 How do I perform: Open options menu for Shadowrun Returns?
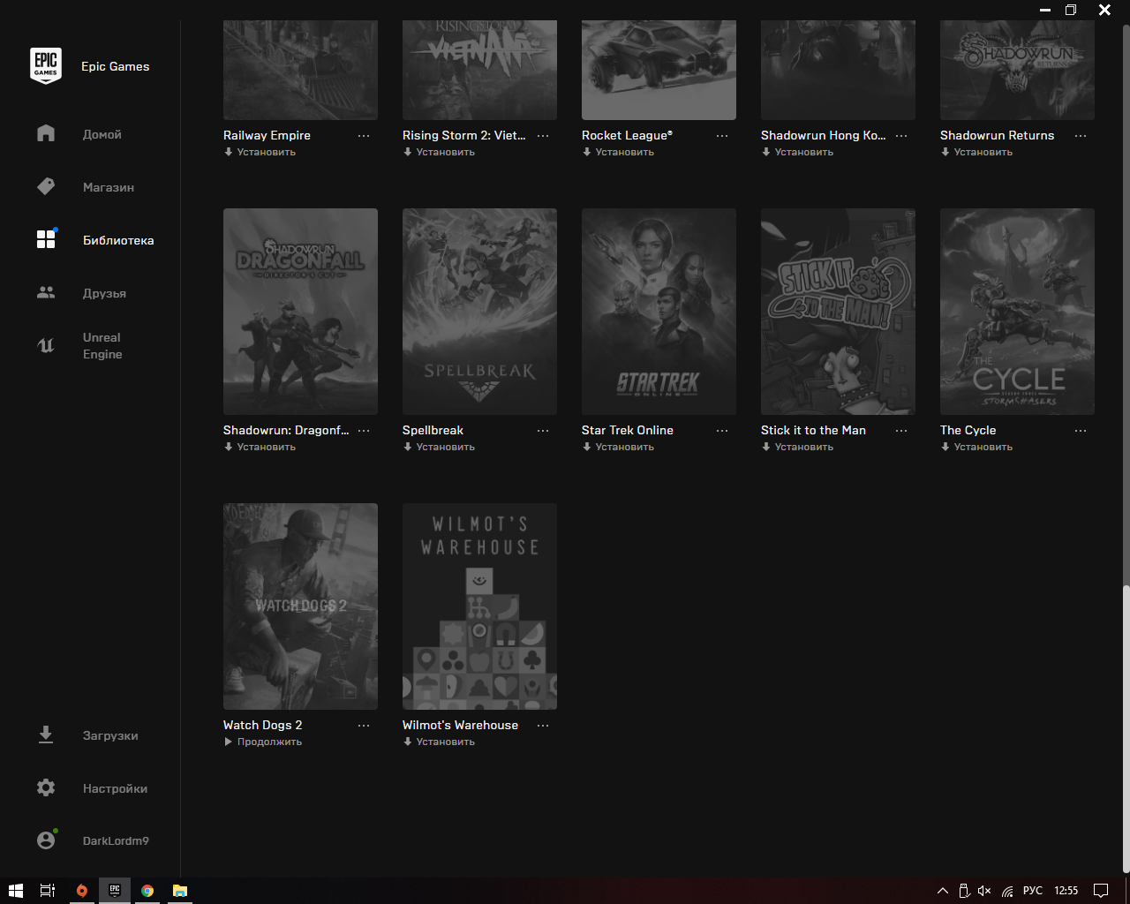click(1081, 136)
